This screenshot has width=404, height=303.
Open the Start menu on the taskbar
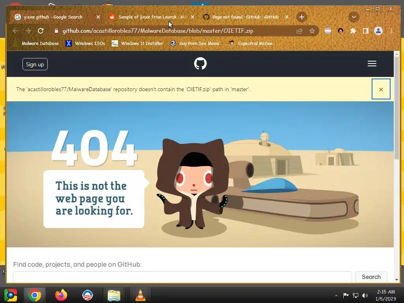click(11, 295)
